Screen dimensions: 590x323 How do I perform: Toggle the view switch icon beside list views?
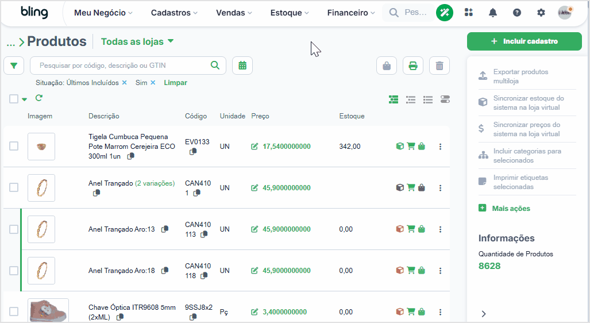tap(445, 99)
